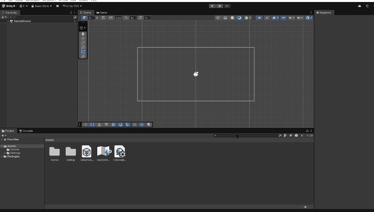Expand the SampleScene tree arrow

(x=8, y=21)
